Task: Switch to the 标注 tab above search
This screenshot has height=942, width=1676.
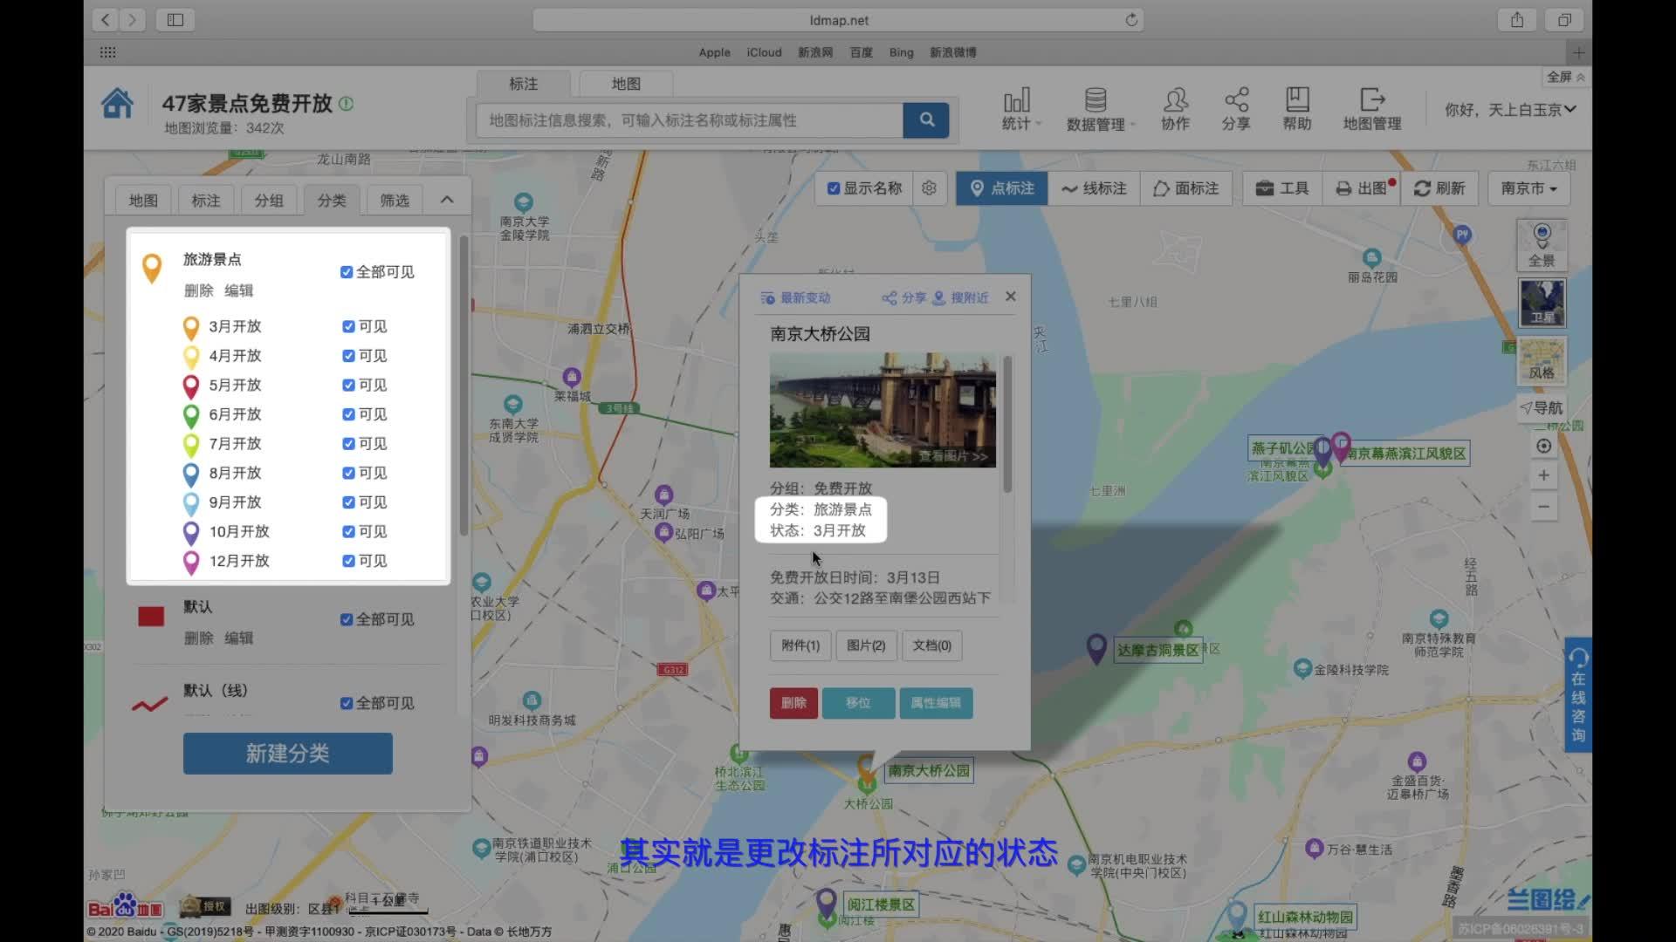Action: pyautogui.click(x=524, y=84)
